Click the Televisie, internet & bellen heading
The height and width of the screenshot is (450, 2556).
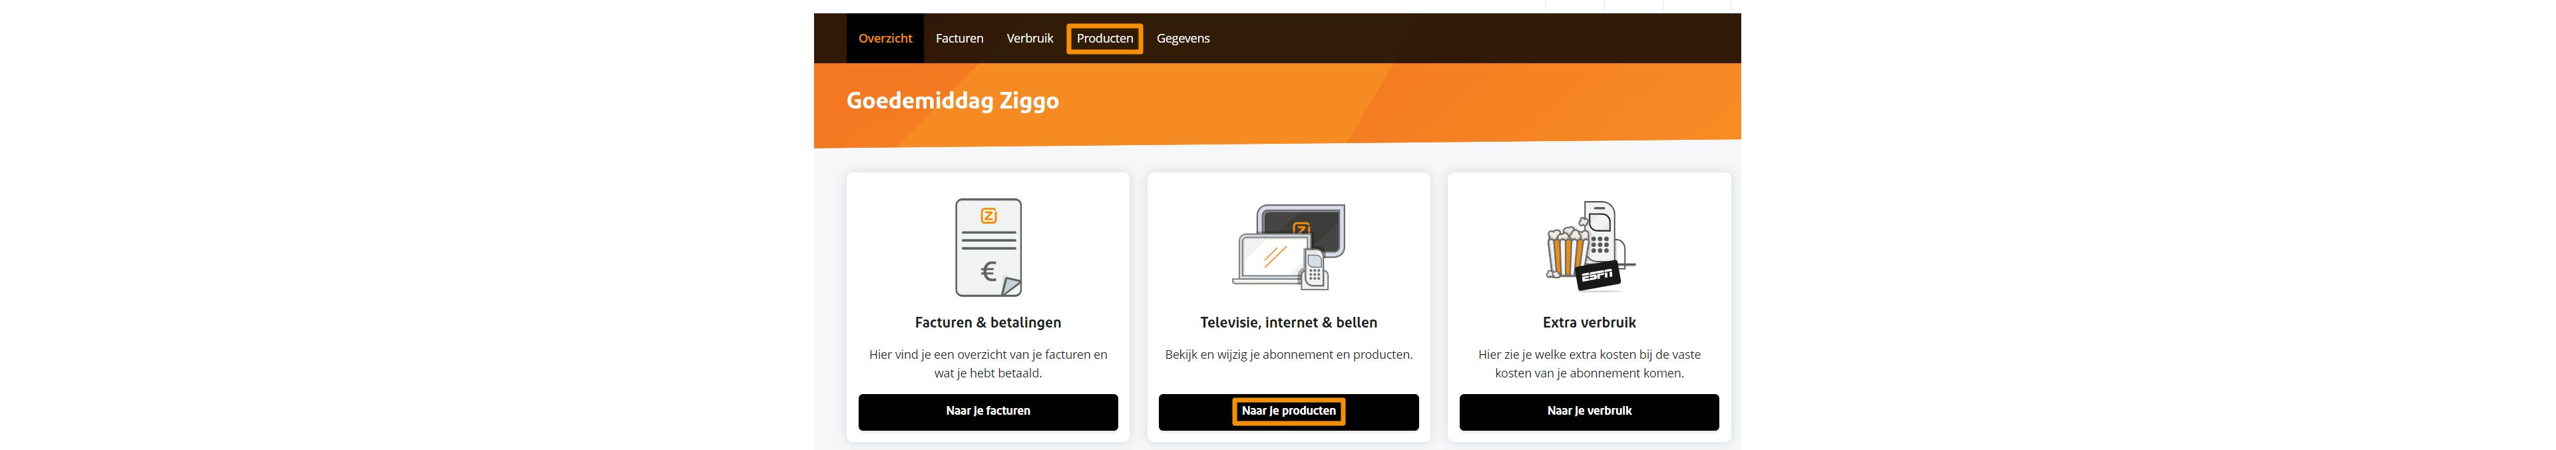click(x=1289, y=323)
